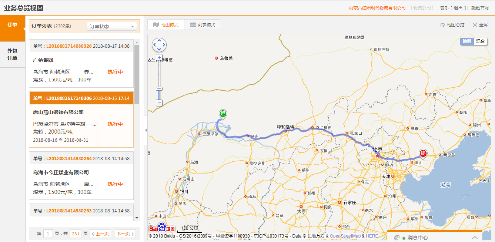Click the map zoom slider handle
Image resolution: width=495 pixels, height=242 pixels.
click(x=159, y=89)
